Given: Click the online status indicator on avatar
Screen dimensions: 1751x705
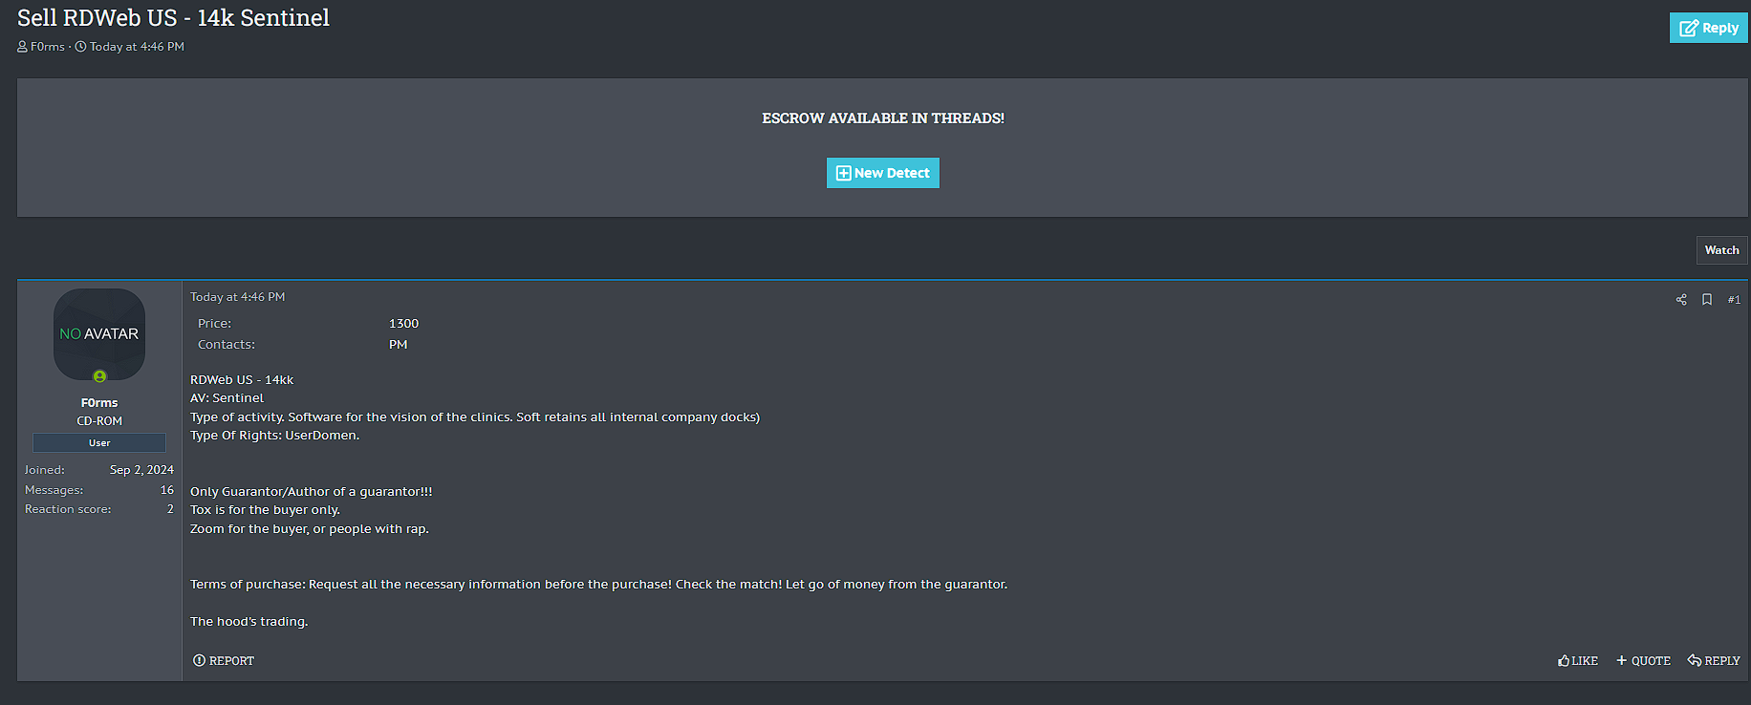Looking at the screenshot, I should pyautogui.click(x=99, y=376).
